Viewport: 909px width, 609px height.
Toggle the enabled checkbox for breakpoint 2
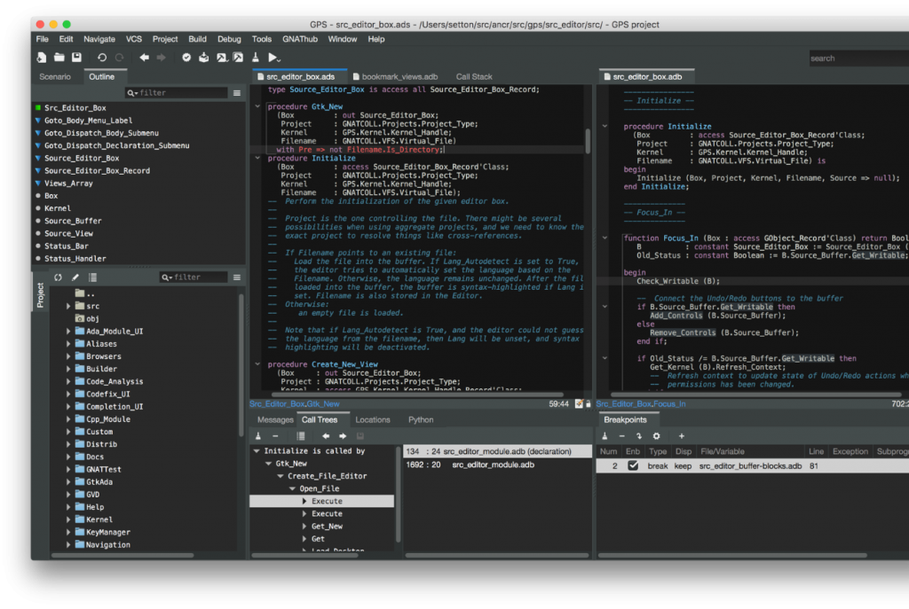pyautogui.click(x=633, y=465)
